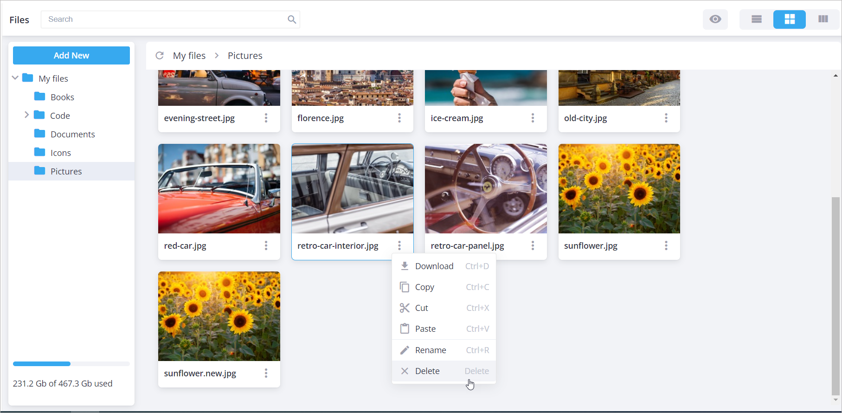The image size is (842, 413).
Task: Open three-dot menu for sunflower.new.jpg
Action: point(266,373)
